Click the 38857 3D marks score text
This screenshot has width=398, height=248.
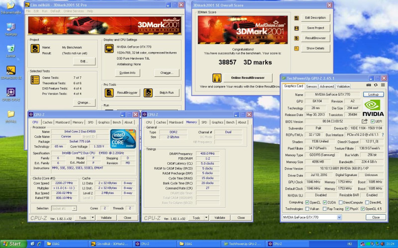tap(245, 62)
